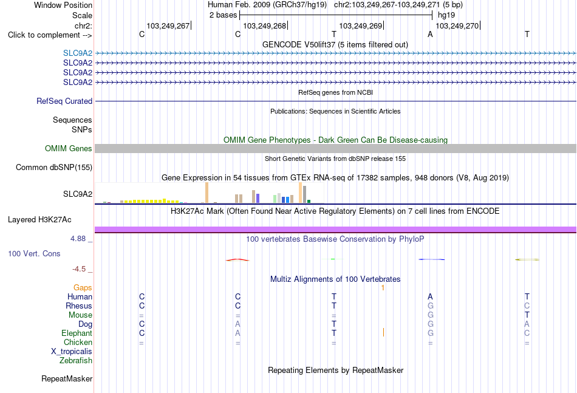Click the green PhyloP conservation mark
This screenshot has width=577, height=393.
pyautogui.click(x=333, y=259)
